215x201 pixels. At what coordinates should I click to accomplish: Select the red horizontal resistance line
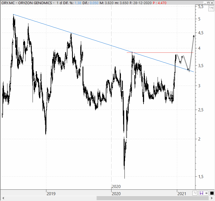[x=160, y=52]
